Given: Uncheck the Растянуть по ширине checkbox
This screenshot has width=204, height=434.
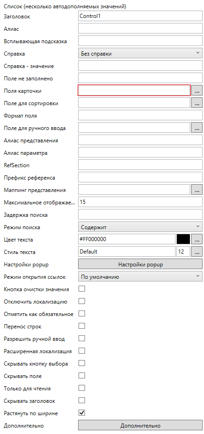Looking at the screenshot, I should (x=82, y=413).
